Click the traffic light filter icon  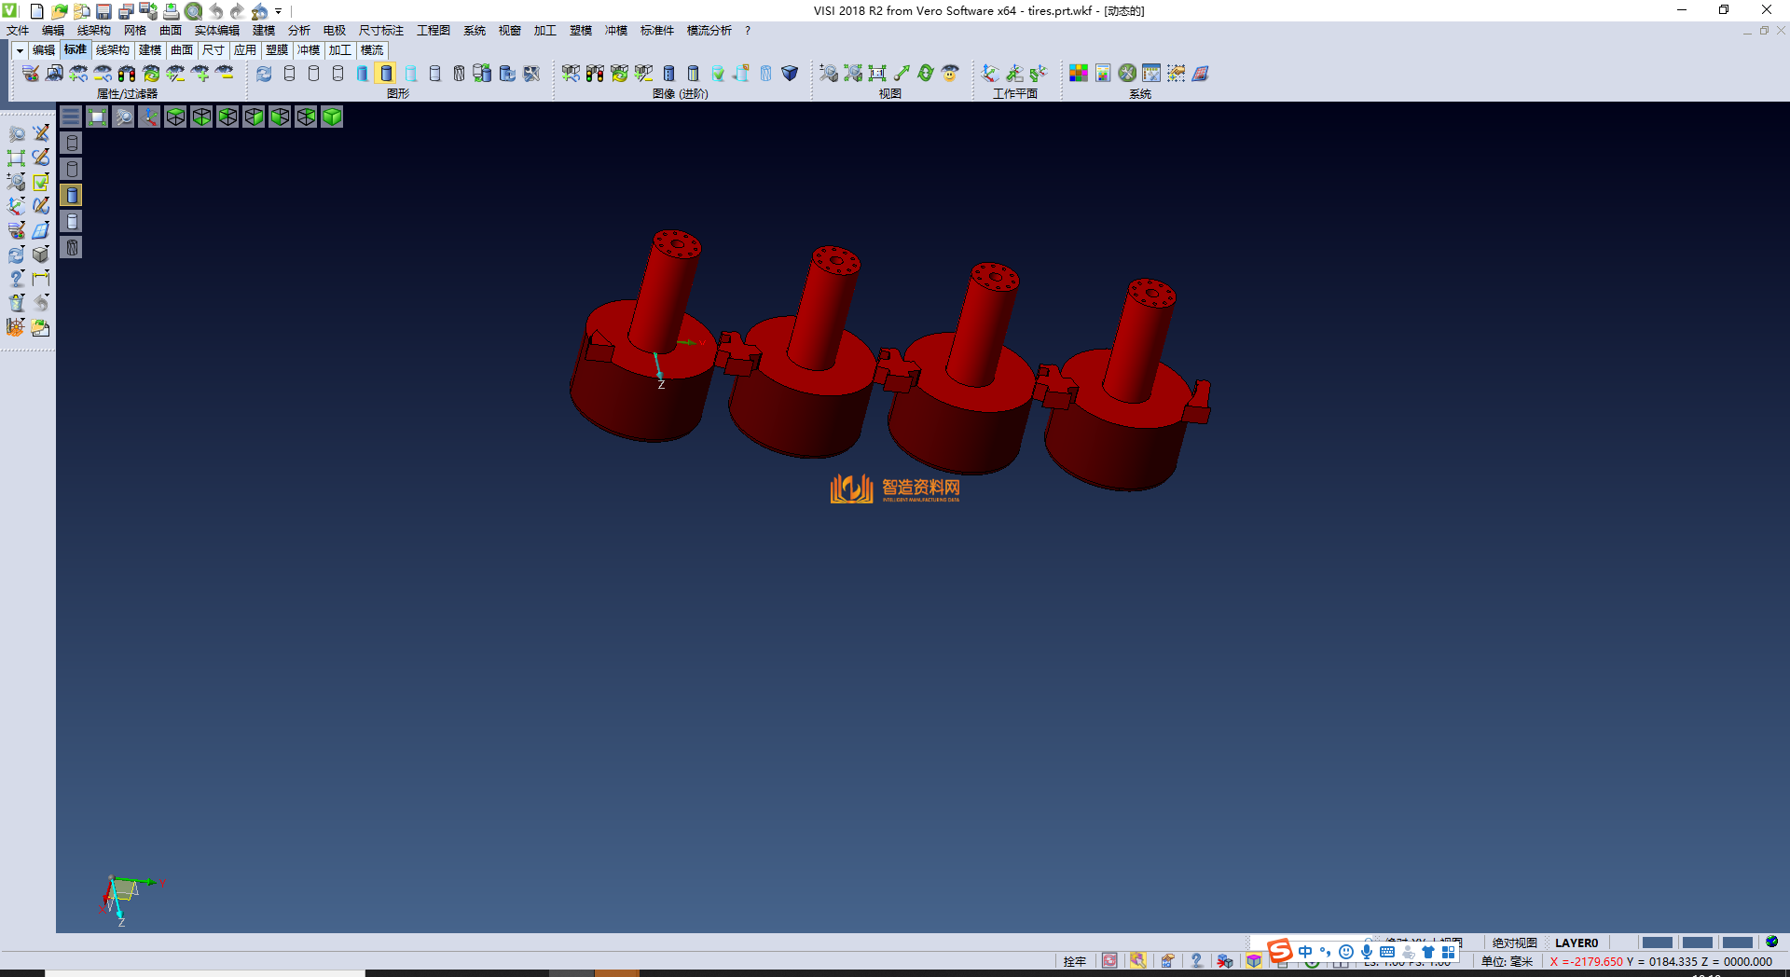(x=127, y=74)
